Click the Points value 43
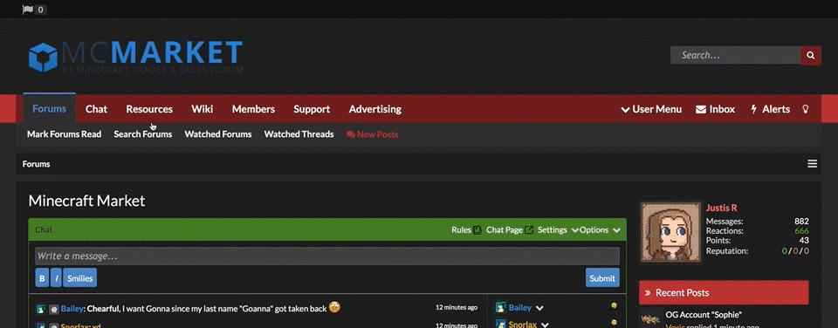Image resolution: width=838 pixels, height=328 pixels. click(x=804, y=241)
